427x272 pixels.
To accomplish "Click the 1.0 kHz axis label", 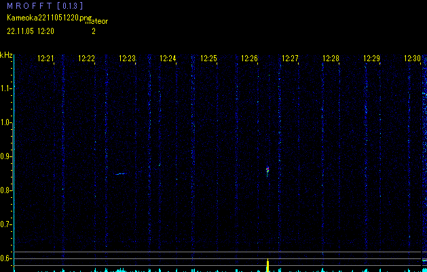I will pyautogui.click(x=5, y=122).
